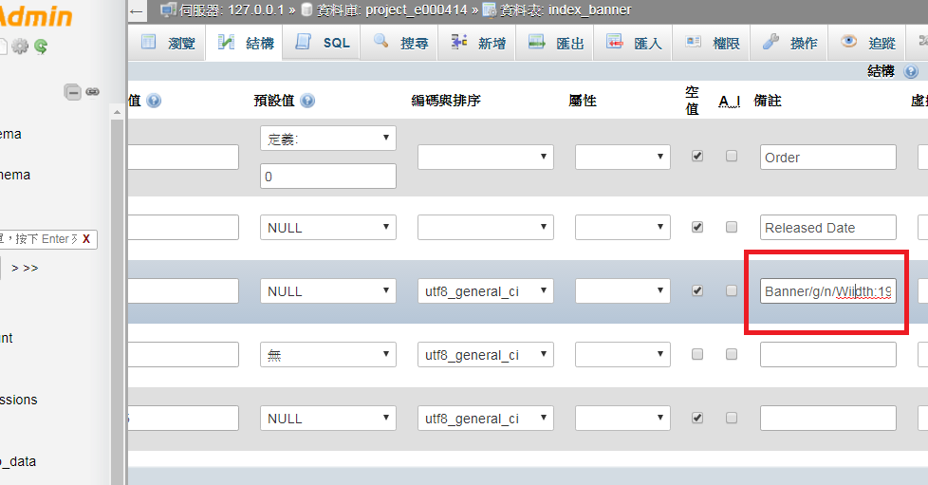Click the Banner/g/n/Width comment field
The image size is (928, 485).
coord(828,291)
